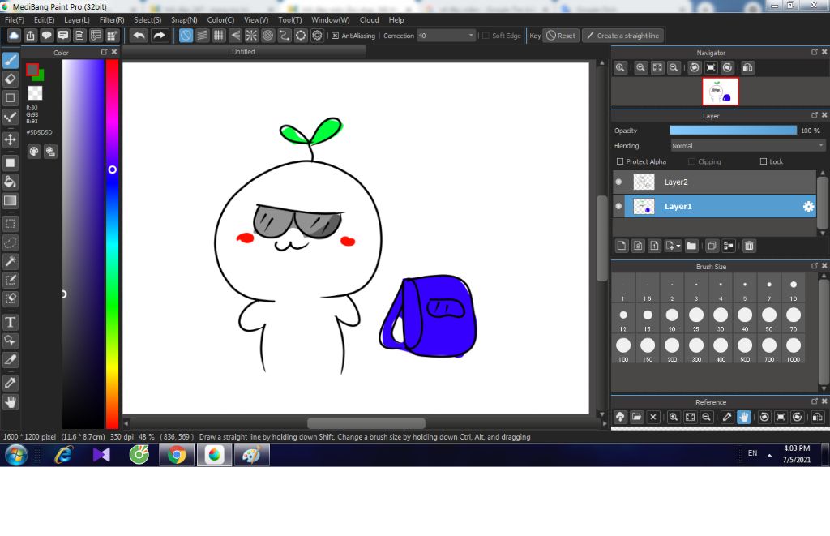Image resolution: width=830 pixels, height=536 pixels.
Task: Select the Eraser tool
Action: click(x=10, y=79)
